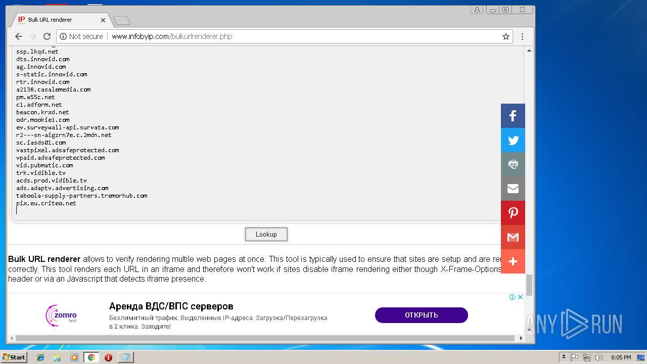Click a2138.casalemedia.com line in textarea
The width and height of the screenshot is (647, 364).
54,89
